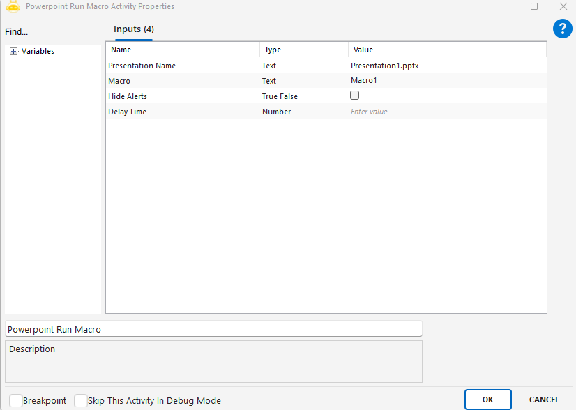The image size is (576, 410).
Task: Click the app logo icon in title bar
Action: coord(13,6)
